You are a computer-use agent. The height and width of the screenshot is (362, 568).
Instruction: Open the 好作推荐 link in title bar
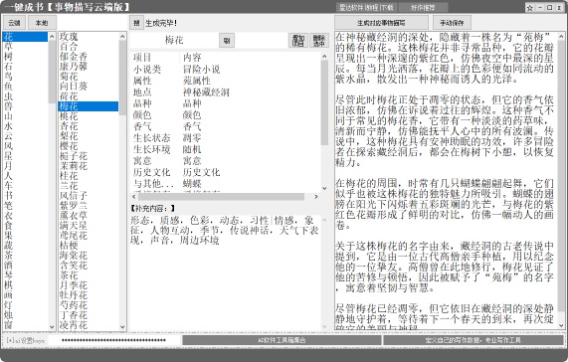click(x=423, y=7)
